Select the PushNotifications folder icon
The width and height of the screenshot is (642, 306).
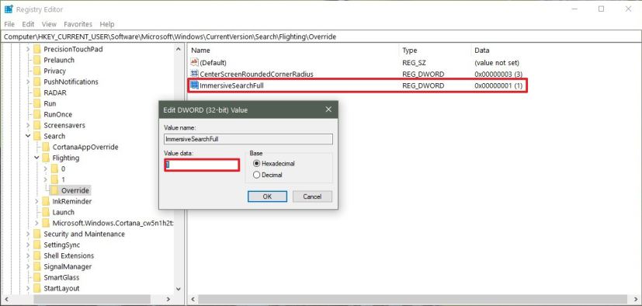[37, 82]
